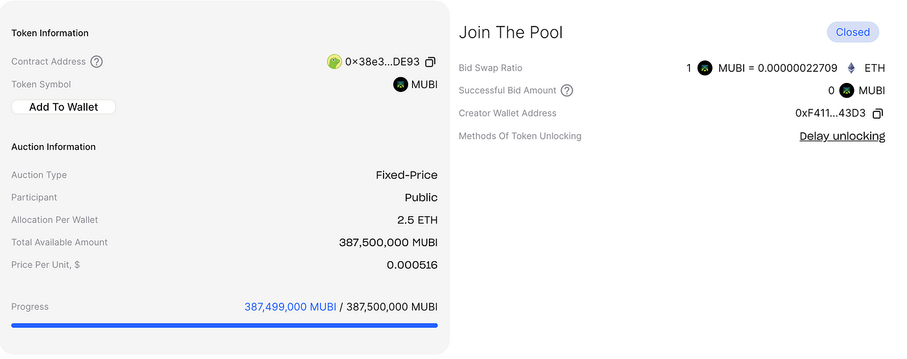Click the Methods Of Token Unlocking label

tap(520, 136)
